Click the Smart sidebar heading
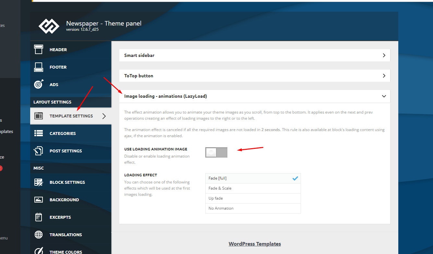 (x=139, y=55)
